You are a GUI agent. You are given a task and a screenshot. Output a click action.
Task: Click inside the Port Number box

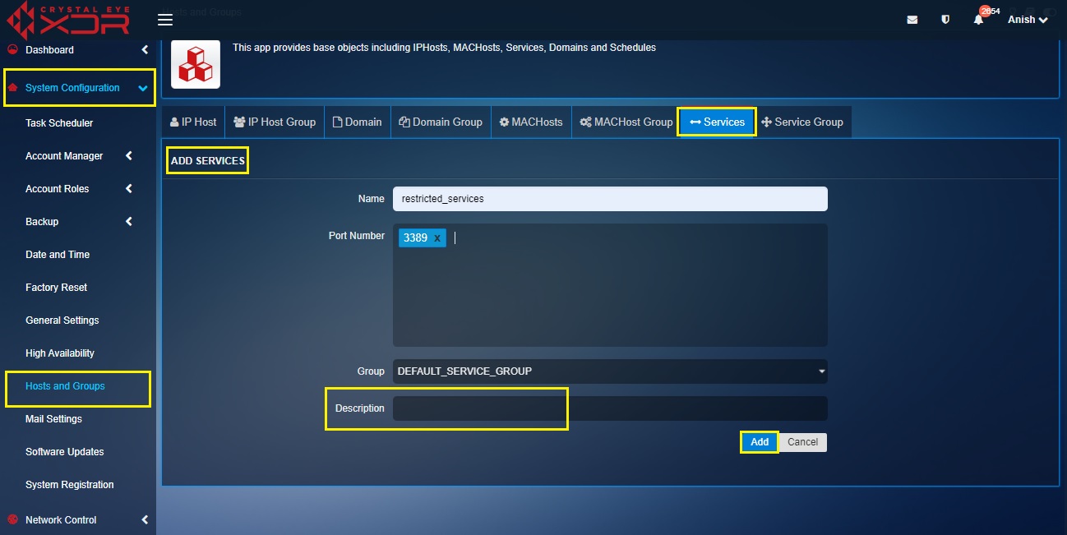tap(610, 285)
